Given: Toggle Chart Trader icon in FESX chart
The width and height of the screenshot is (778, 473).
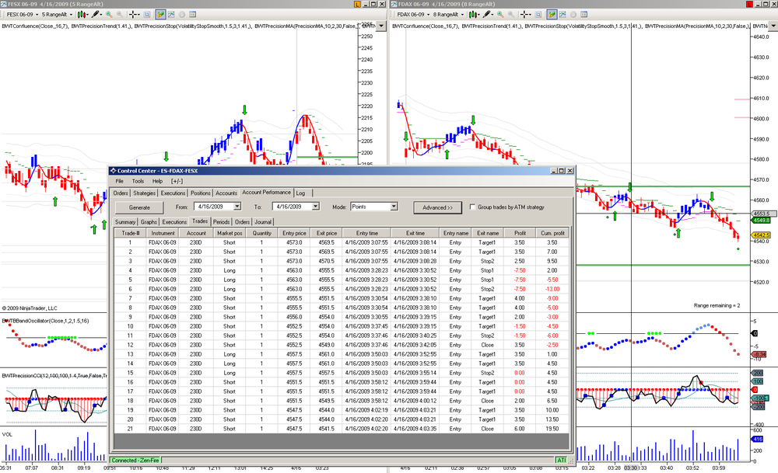Looking at the screenshot, I should point(159,14).
